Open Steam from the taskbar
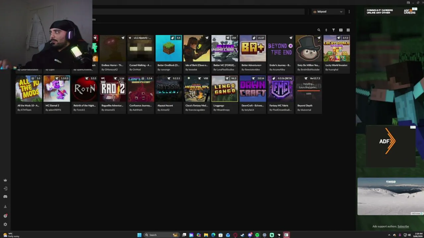 tap(242, 235)
